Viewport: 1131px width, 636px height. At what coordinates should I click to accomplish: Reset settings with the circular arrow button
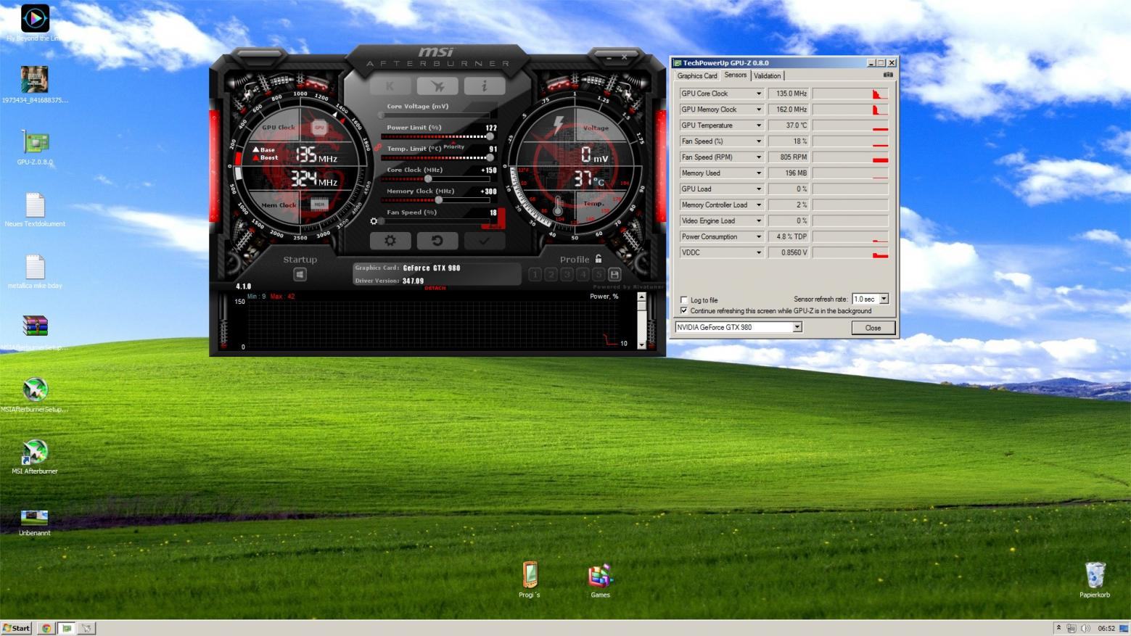coord(437,241)
